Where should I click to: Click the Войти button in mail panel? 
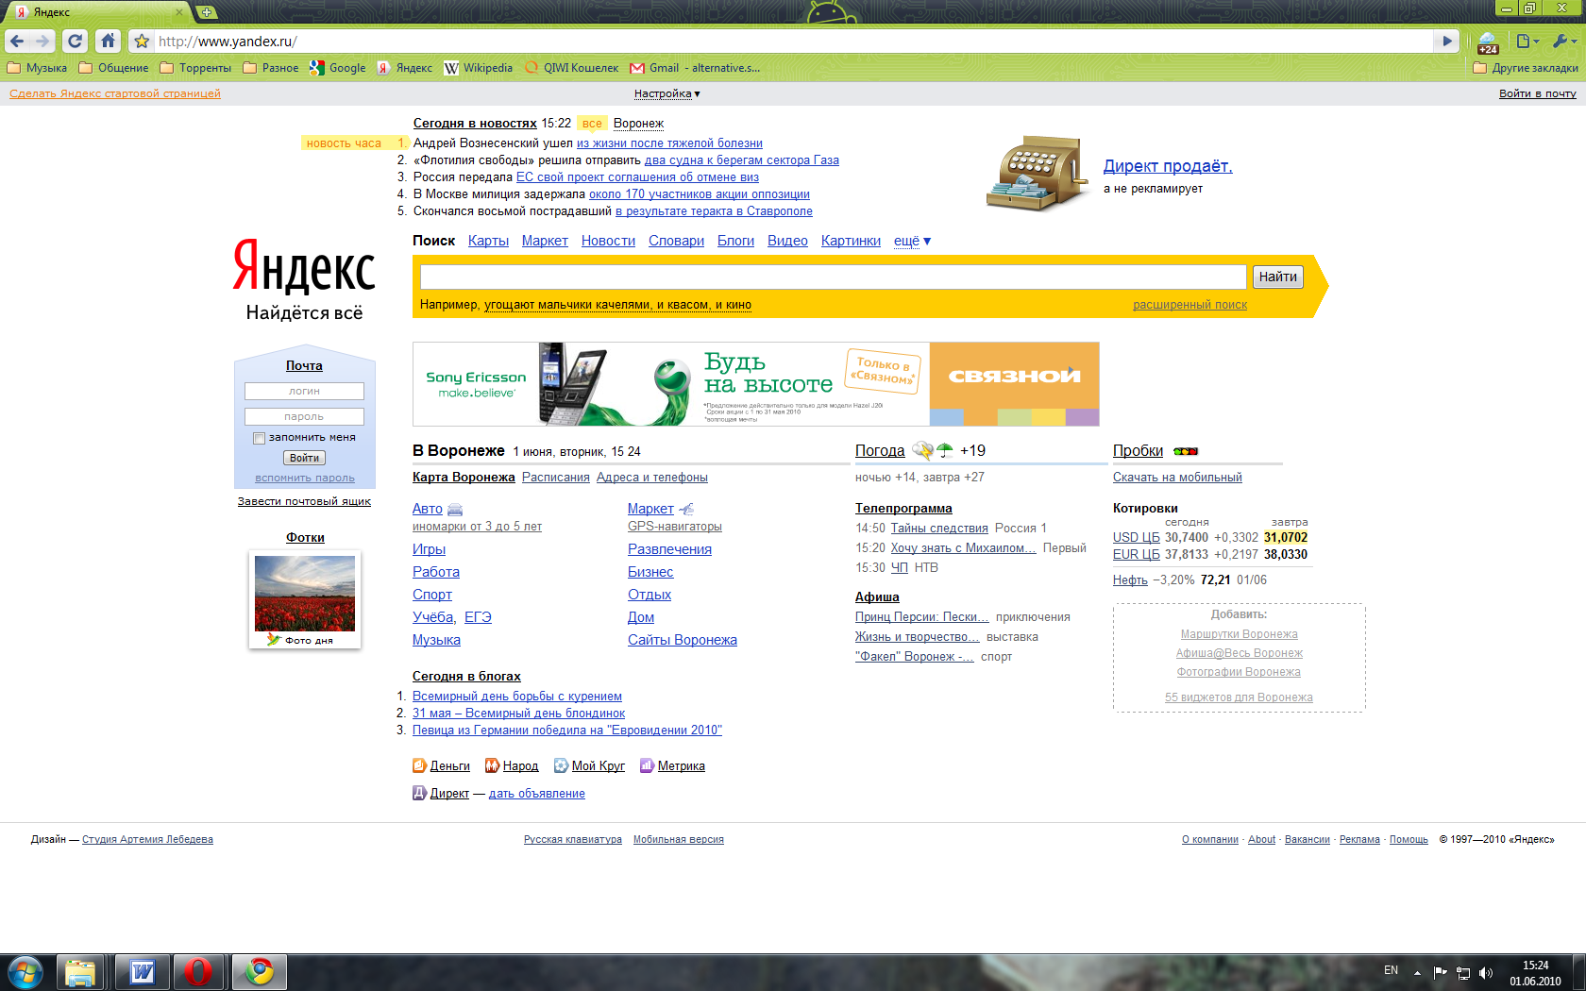point(304,458)
